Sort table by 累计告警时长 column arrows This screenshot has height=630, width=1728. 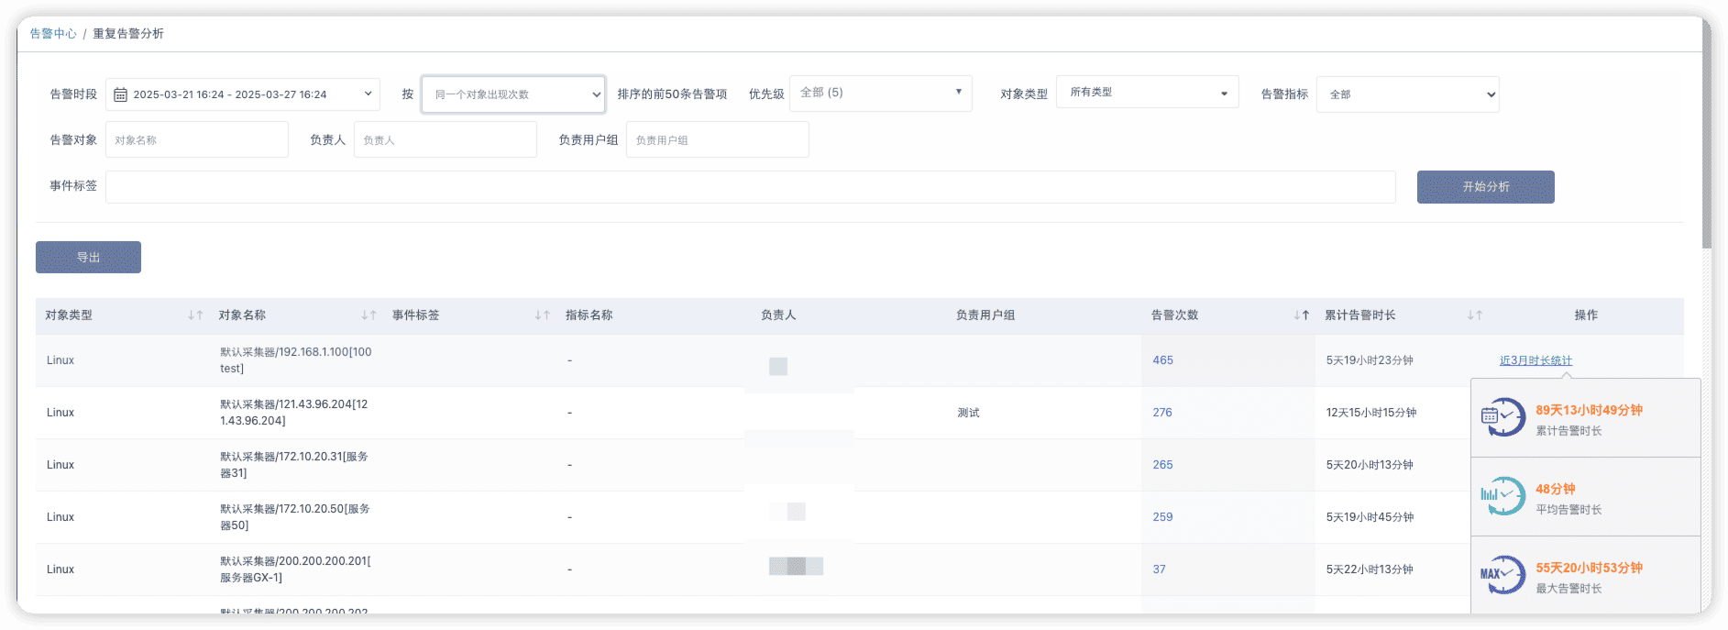(x=1474, y=315)
